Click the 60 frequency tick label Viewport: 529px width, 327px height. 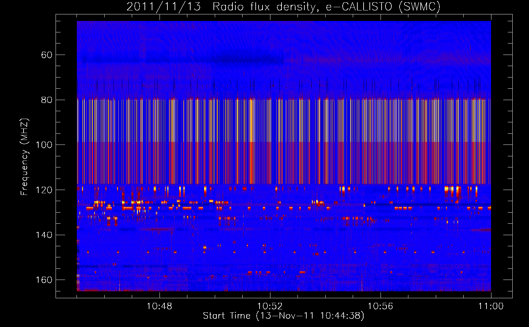[x=47, y=55]
